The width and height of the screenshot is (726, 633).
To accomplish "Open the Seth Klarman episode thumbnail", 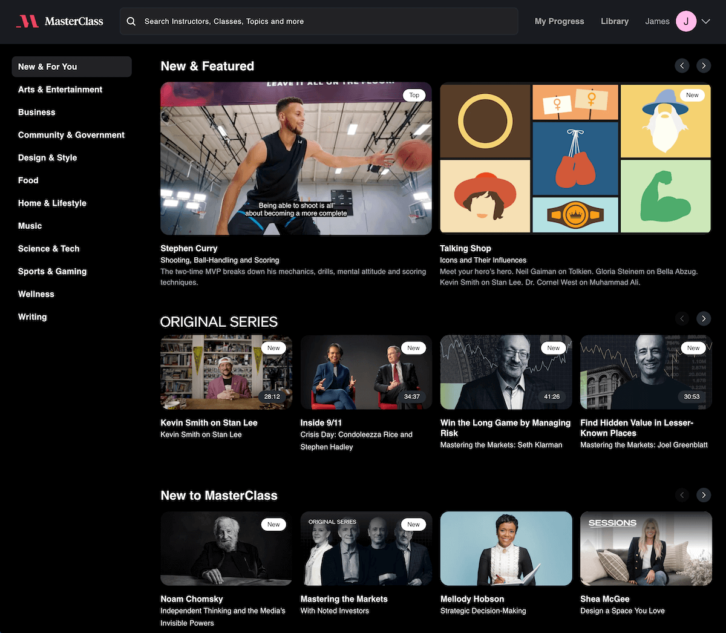I will pyautogui.click(x=506, y=372).
